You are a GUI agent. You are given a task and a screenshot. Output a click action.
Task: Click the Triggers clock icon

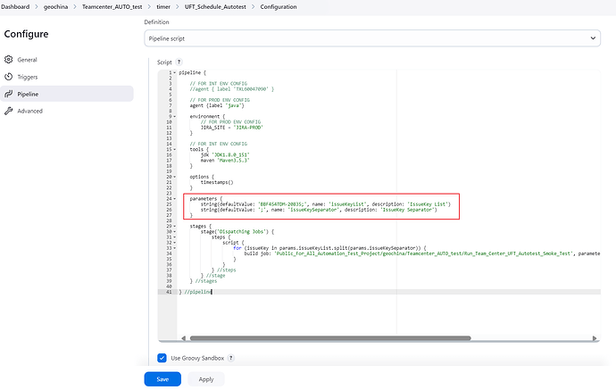(9, 77)
